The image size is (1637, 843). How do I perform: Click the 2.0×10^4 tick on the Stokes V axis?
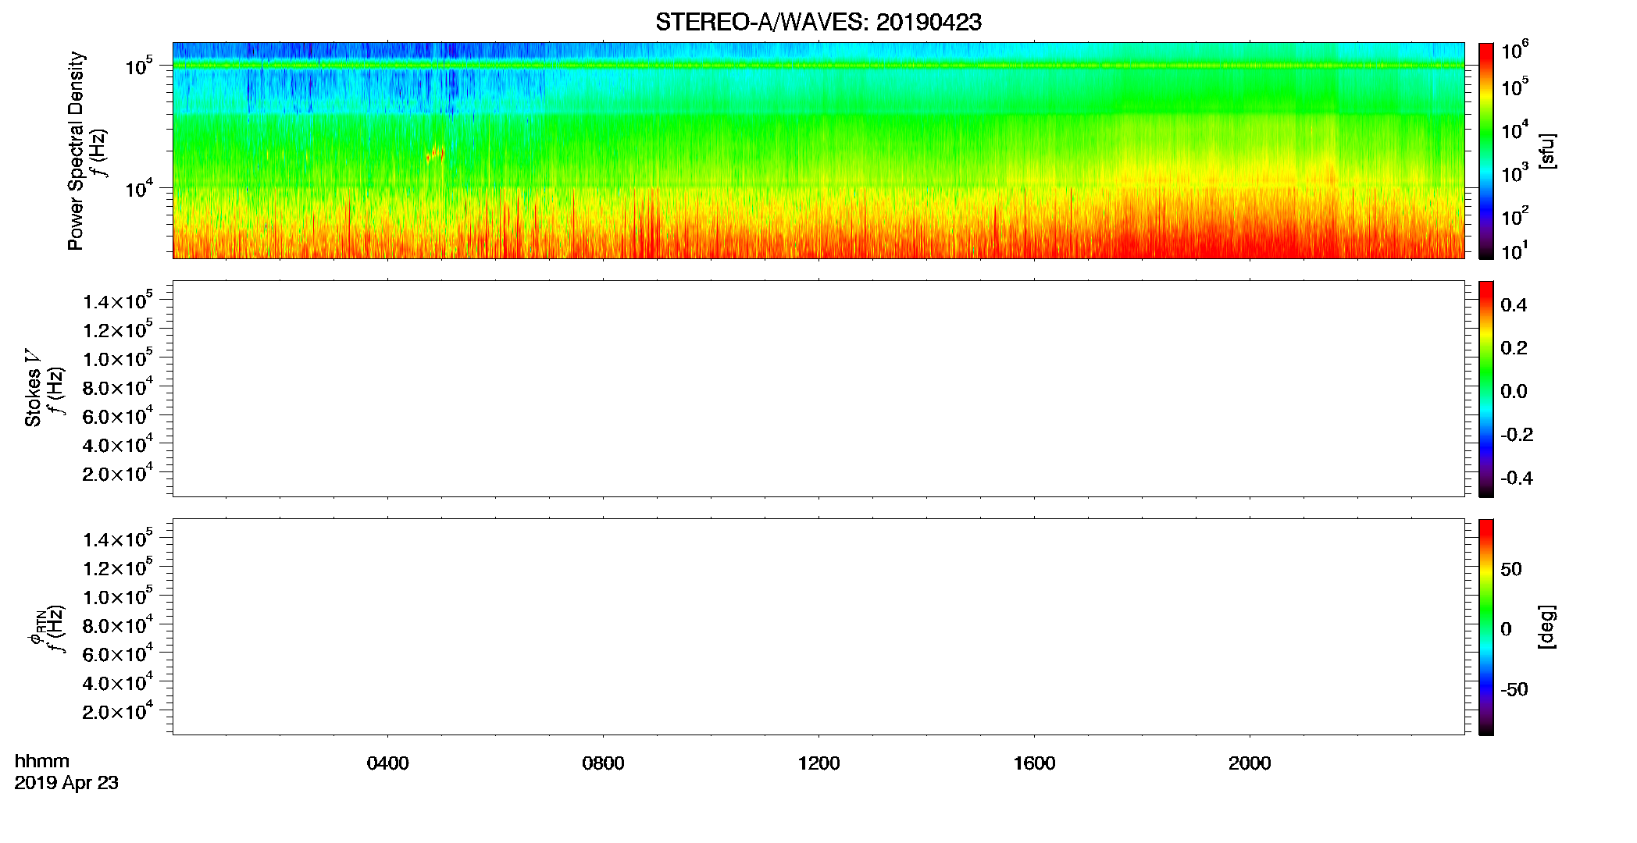(118, 472)
